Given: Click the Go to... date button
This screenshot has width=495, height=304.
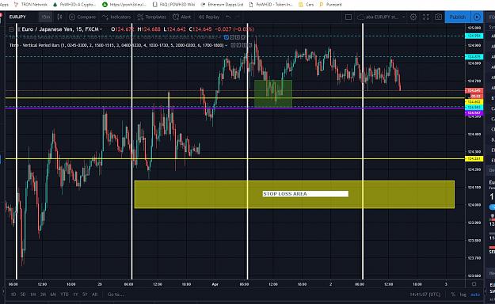Looking at the screenshot, I should [116, 294].
